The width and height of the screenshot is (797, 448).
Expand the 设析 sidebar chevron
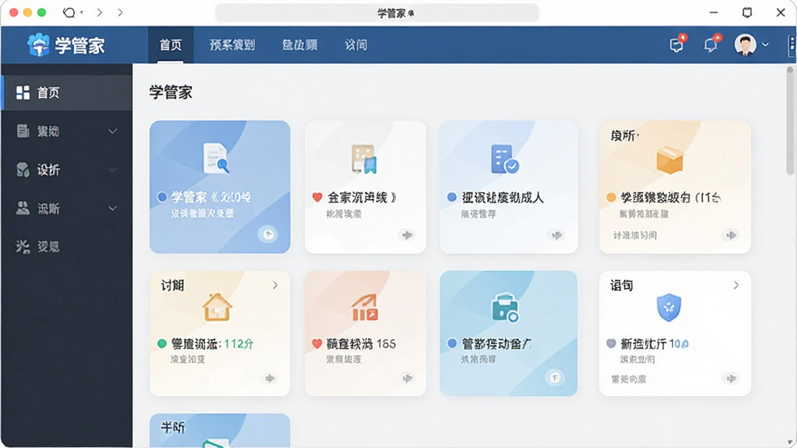tap(113, 170)
